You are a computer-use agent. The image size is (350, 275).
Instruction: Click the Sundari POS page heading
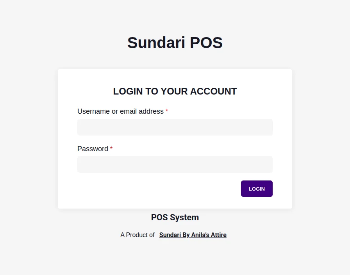pyautogui.click(x=175, y=43)
